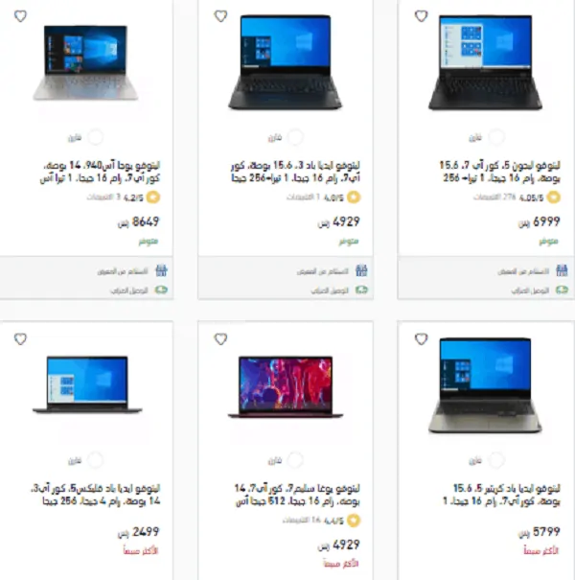Open the 2499 IdeaPad Flex 5 title link
575x580 pixels.
coord(96,495)
